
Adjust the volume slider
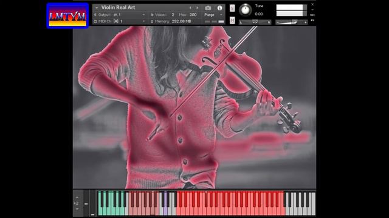tap(292, 22)
